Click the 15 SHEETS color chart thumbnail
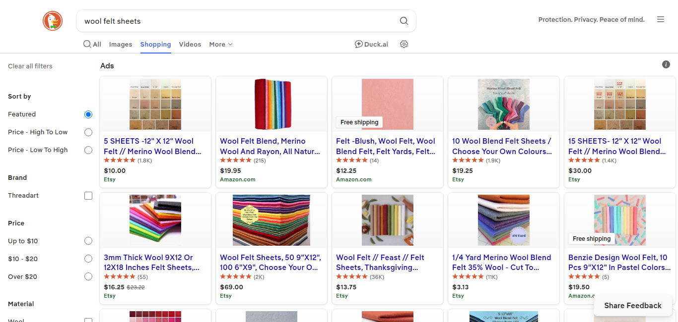Image resolution: width=678 pixels, height=322 pixels. point(620,104)
